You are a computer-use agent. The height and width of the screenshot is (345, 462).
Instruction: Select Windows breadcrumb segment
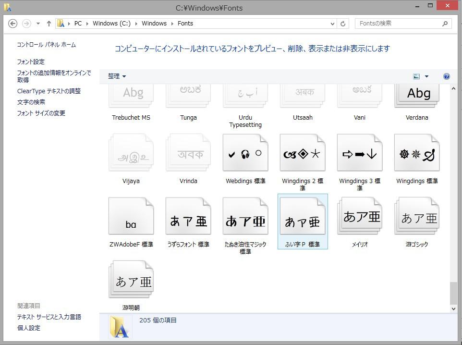(154, 23)
